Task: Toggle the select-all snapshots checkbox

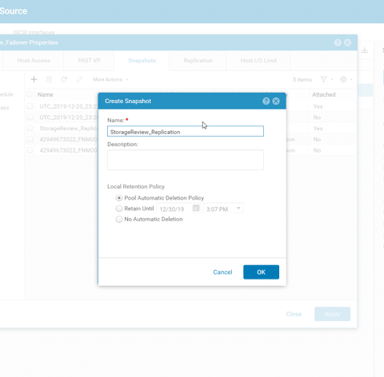Action: click(30, 94)
